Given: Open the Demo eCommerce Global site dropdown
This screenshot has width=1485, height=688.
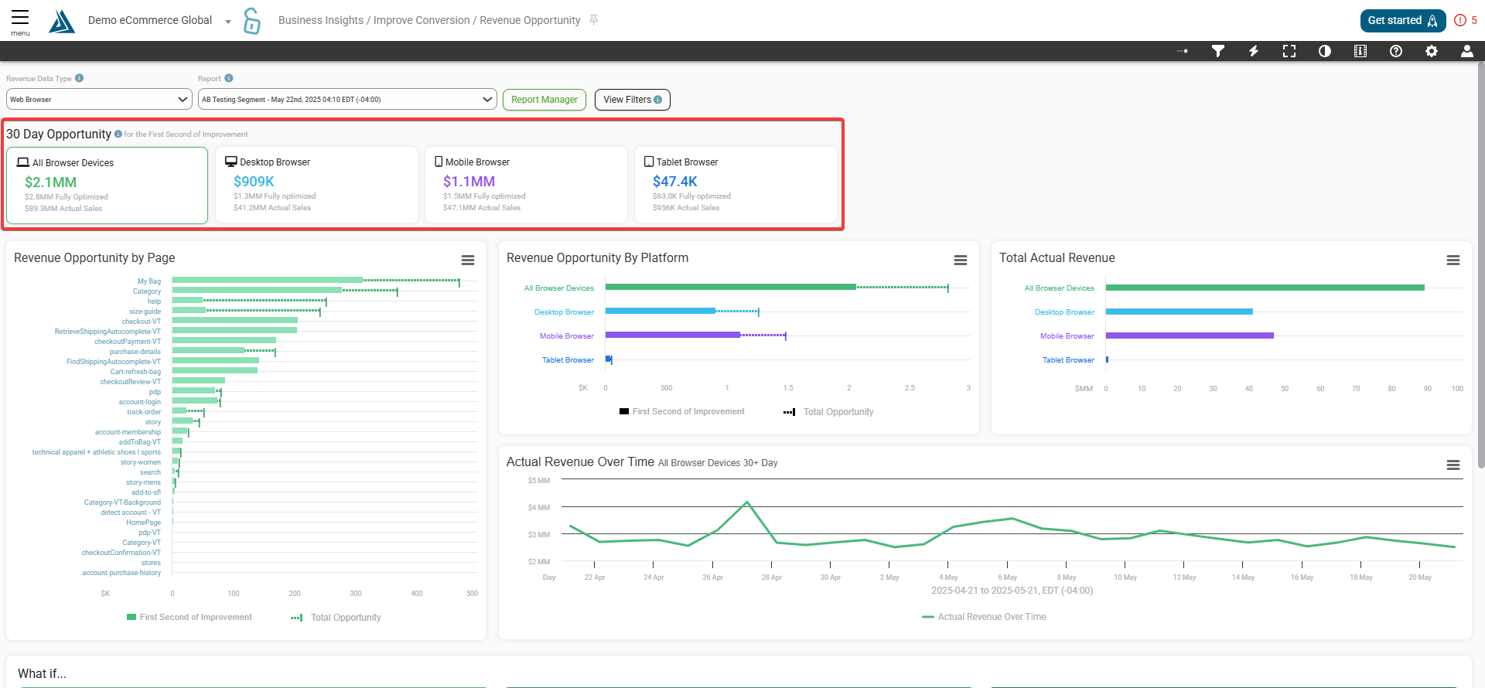Looking at the screenshot, I should point(159,21).
